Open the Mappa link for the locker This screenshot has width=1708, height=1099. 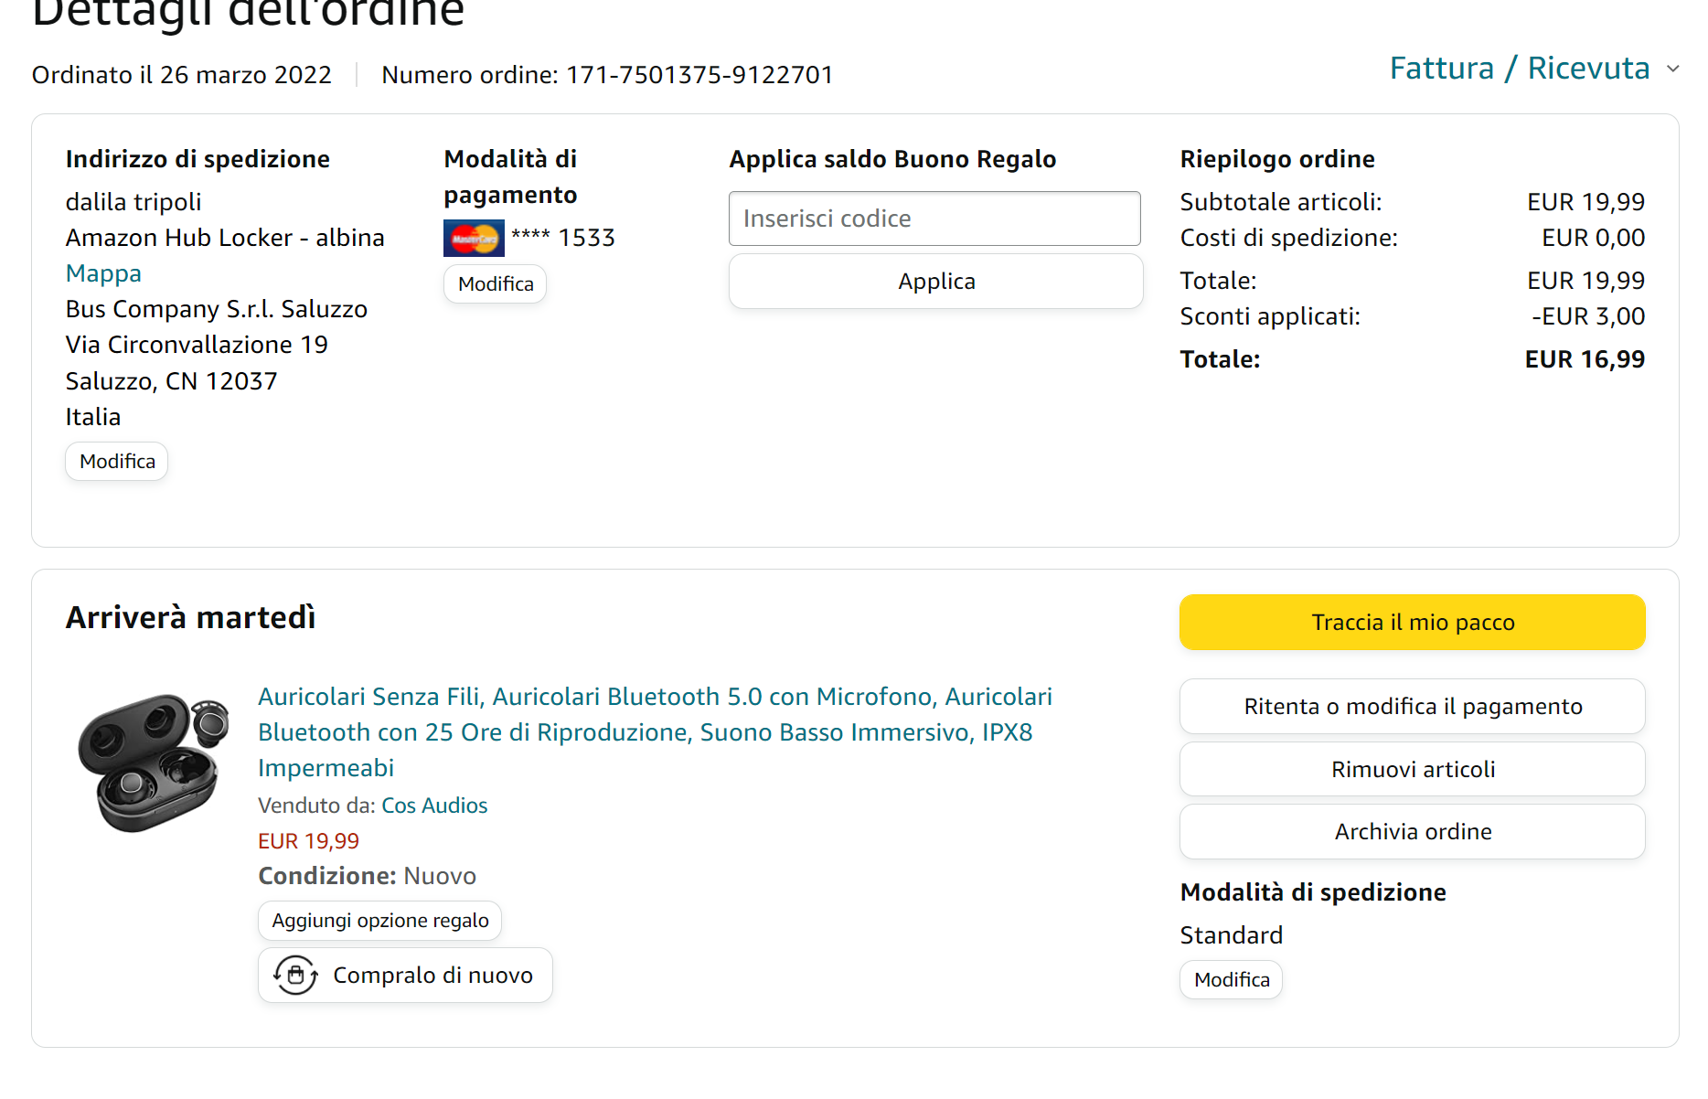coord(103,273)
